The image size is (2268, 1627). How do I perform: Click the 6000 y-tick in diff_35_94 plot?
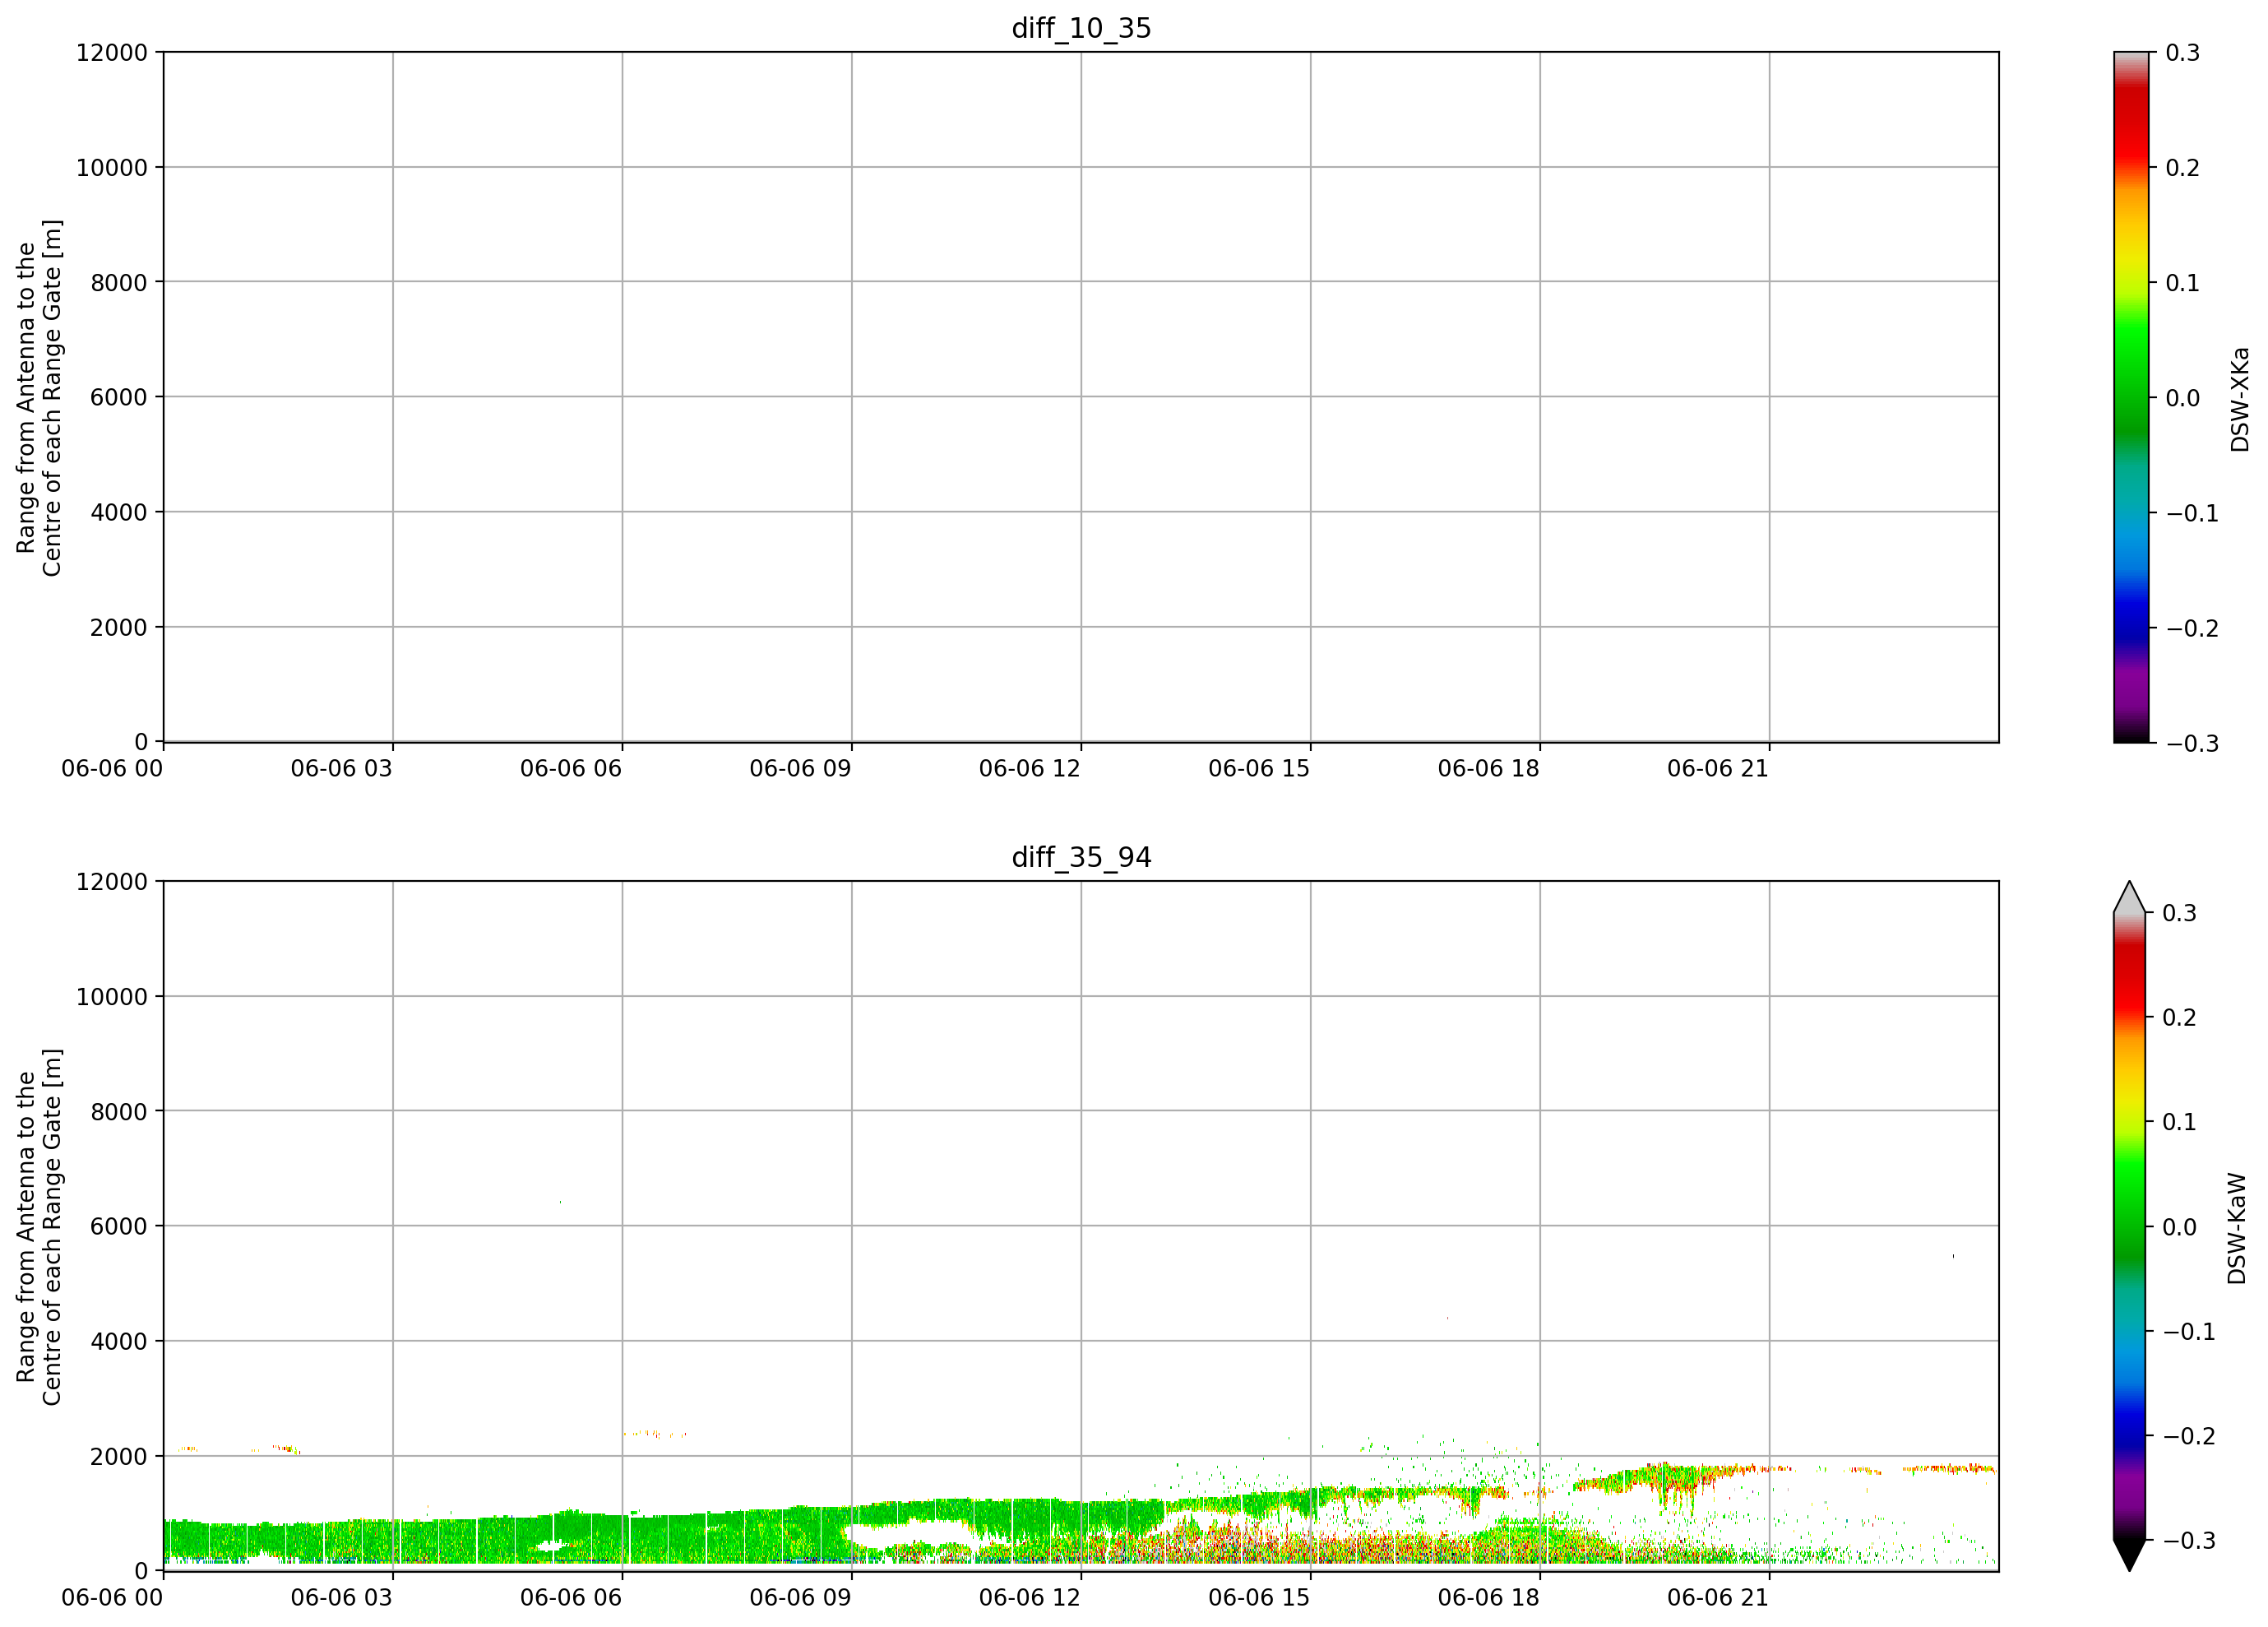point(119,1226)
